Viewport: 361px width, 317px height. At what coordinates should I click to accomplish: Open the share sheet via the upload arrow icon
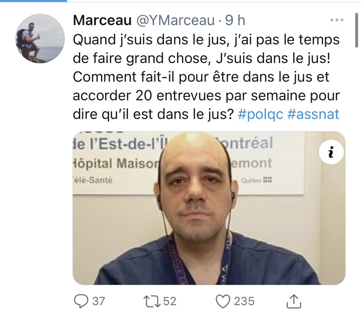click(294, 301)
